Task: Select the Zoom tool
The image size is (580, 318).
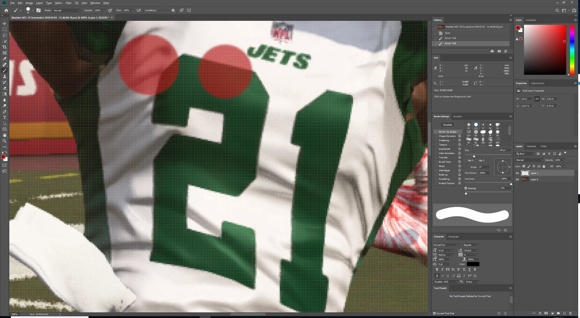Action: pyautogui.click(x=5, y=141)
